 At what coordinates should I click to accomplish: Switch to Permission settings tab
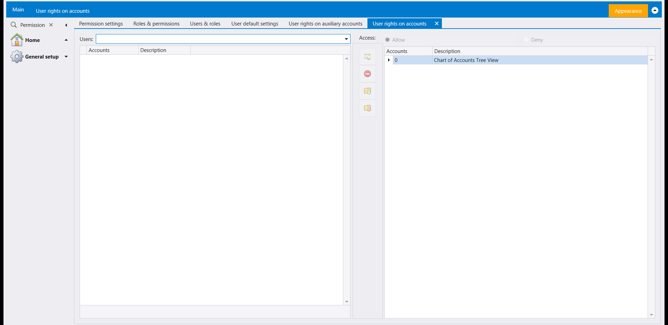click(101, 23)
